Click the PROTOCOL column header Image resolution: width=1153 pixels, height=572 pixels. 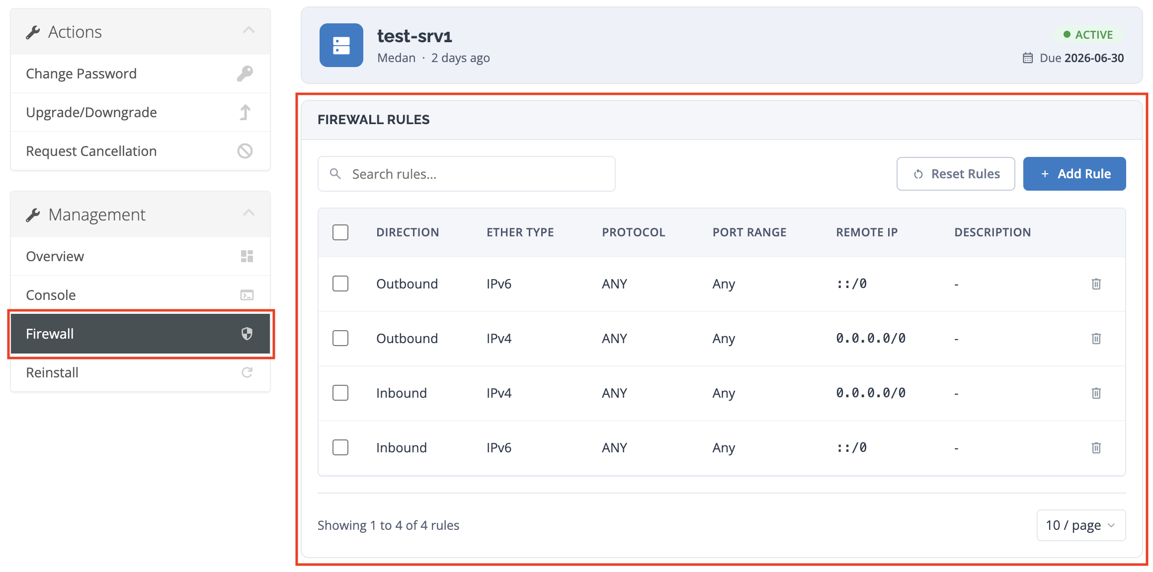[x=633, y=232]
